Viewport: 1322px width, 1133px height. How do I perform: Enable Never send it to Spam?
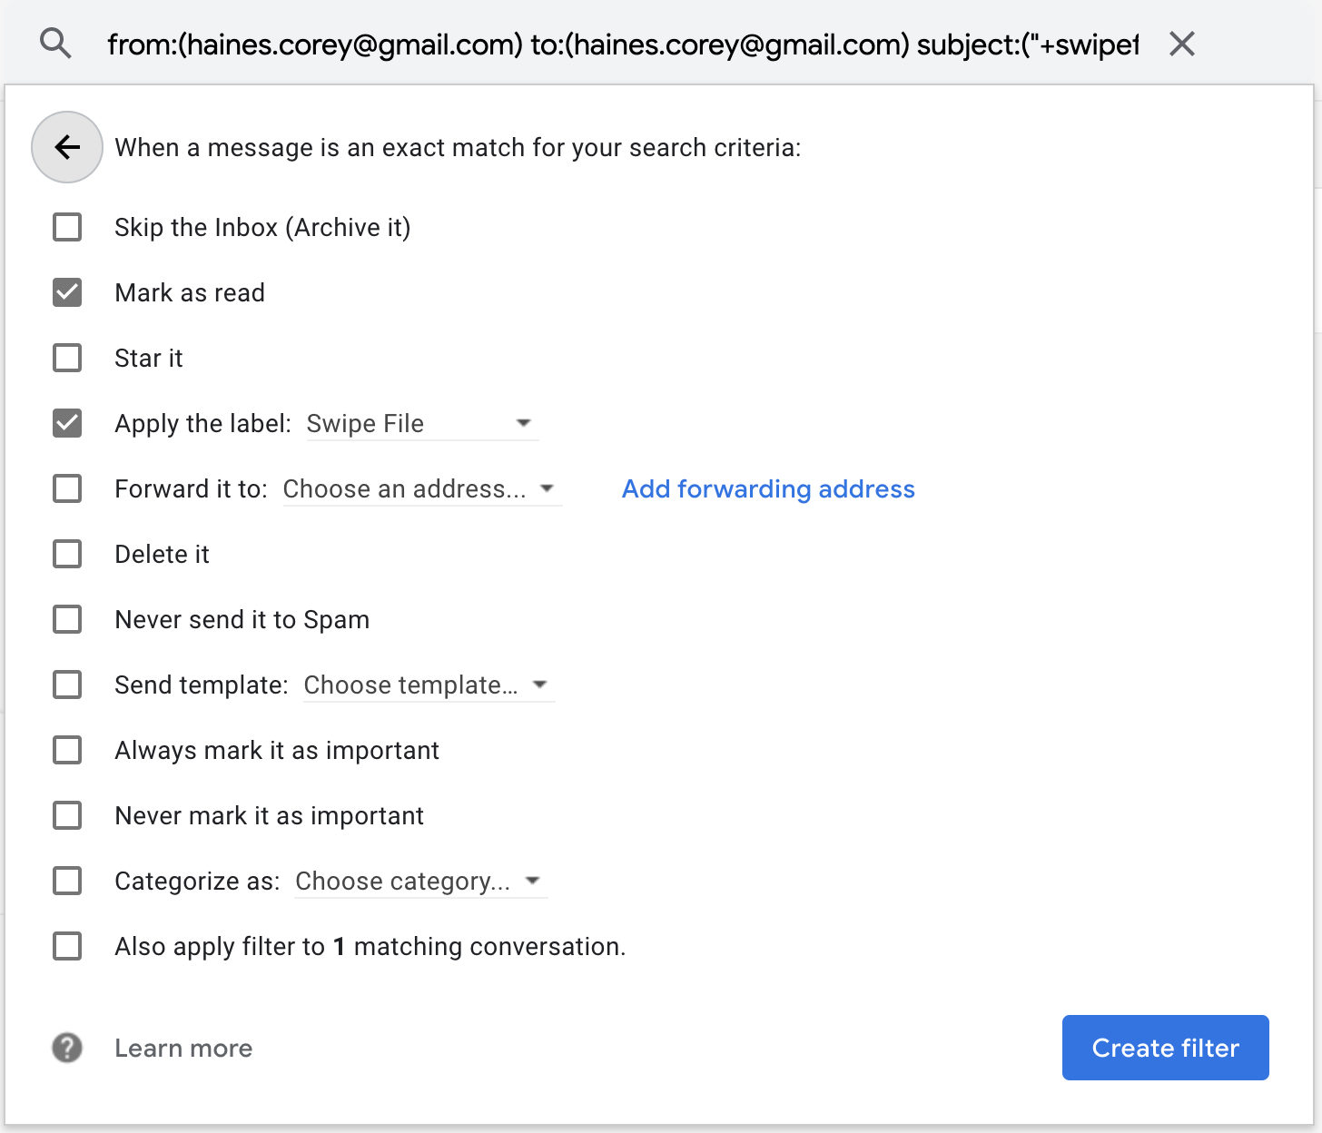point(66,619)
